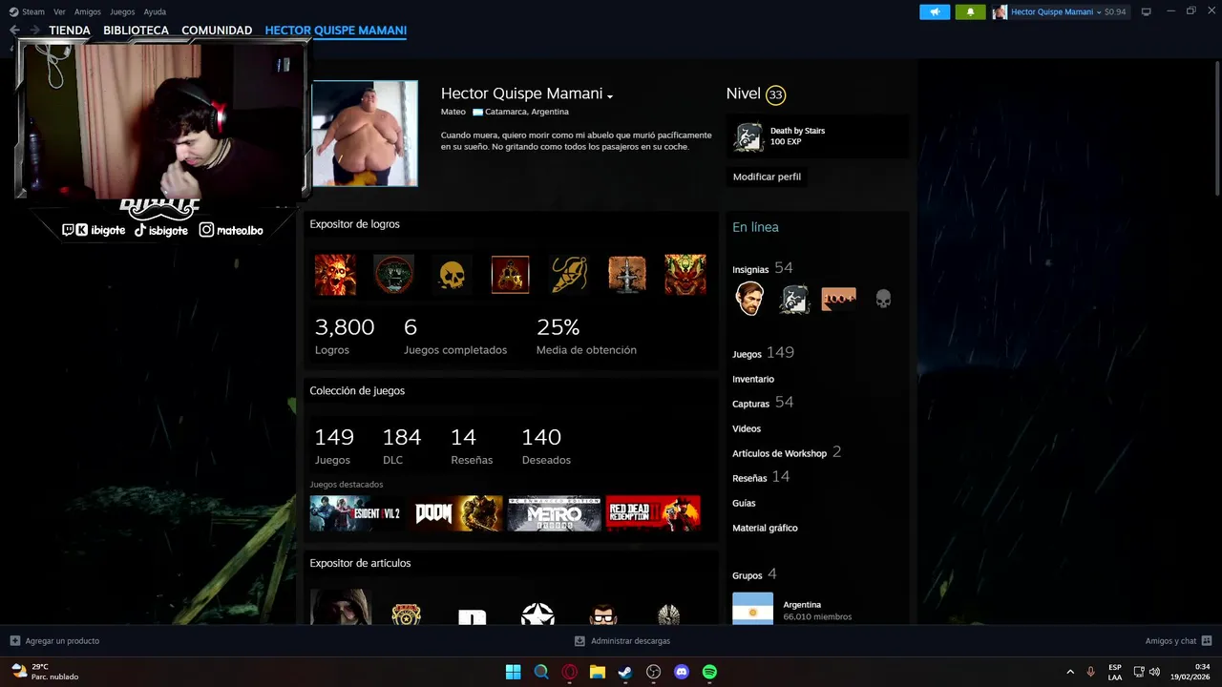The image size is (1222, 687).
Task: Open the Juegos menu
Action: tap(122, 11)
